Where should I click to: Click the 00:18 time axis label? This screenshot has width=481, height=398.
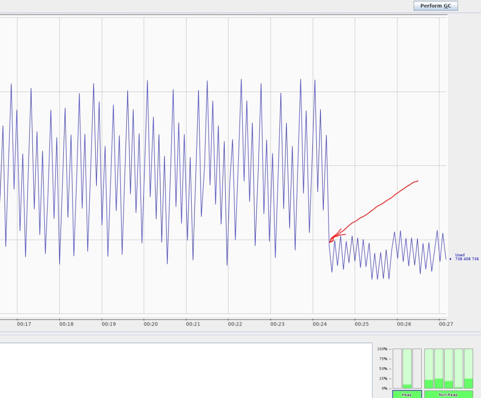pos(66,324)
